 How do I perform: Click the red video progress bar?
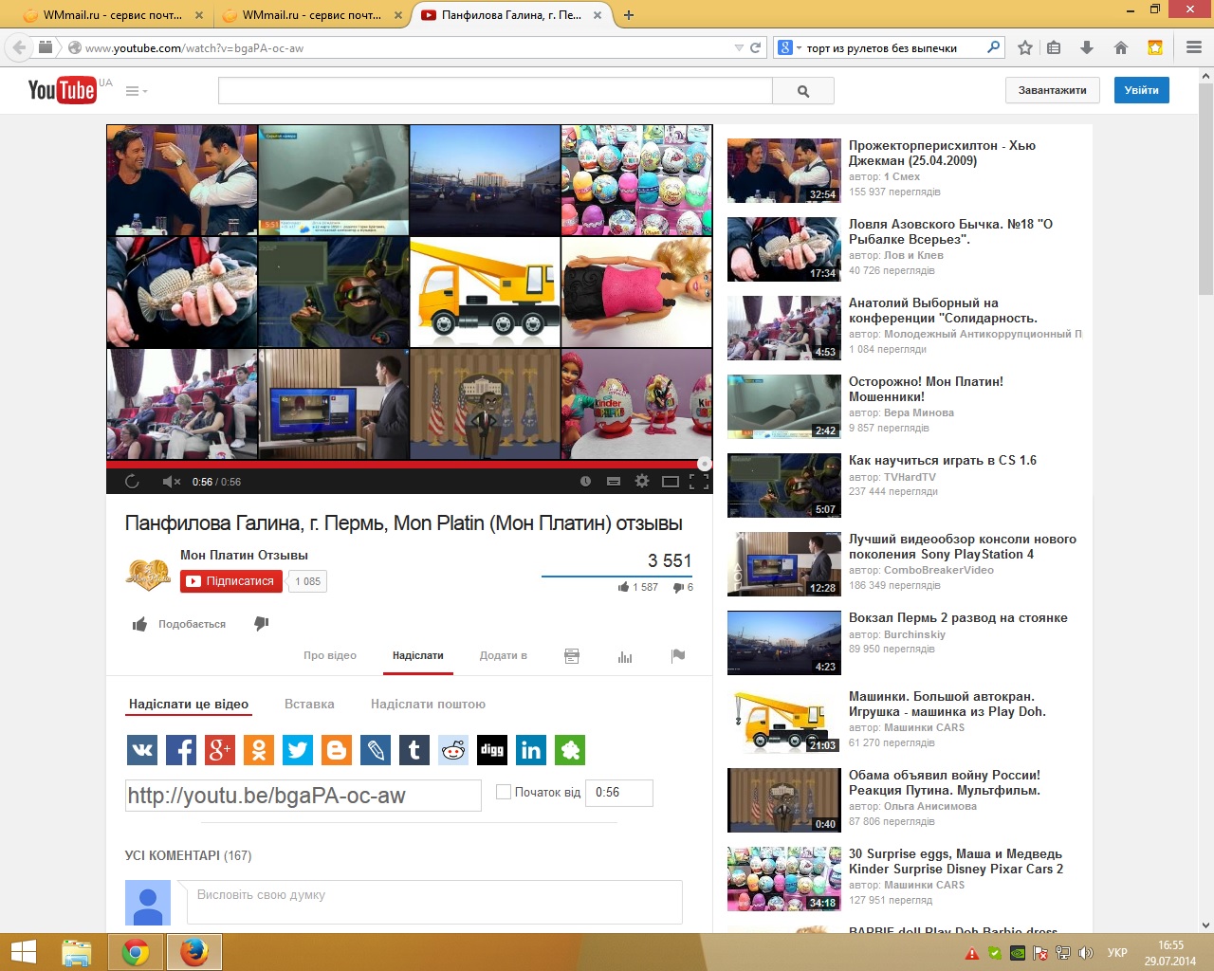click(409, 465)
